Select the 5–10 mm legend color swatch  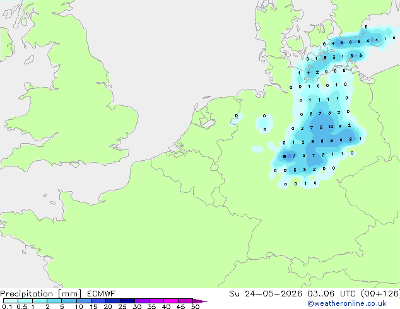click(69, 301)
